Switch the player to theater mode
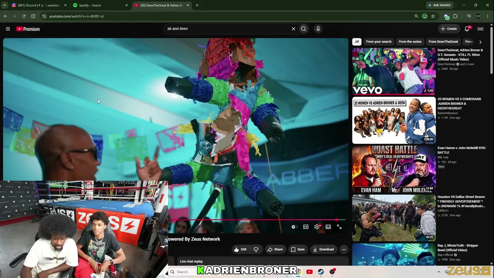 point(328,227)
